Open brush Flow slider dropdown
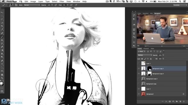Screen dimensions: 188x105 [x=68, y=5]
